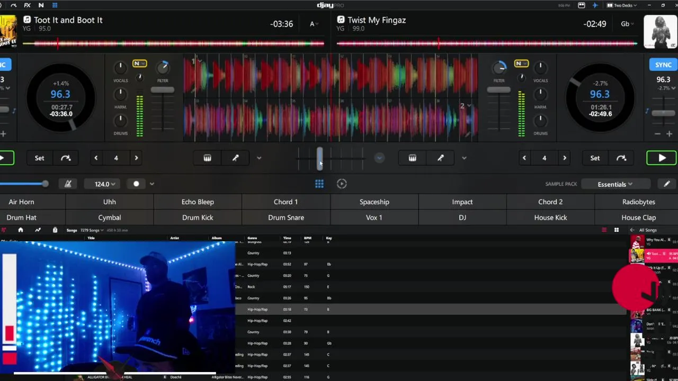Trigger the Radiobytes sample pad

pyautogui.click(x=638, y=202)
